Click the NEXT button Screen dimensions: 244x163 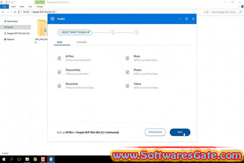tap(180, 132)
